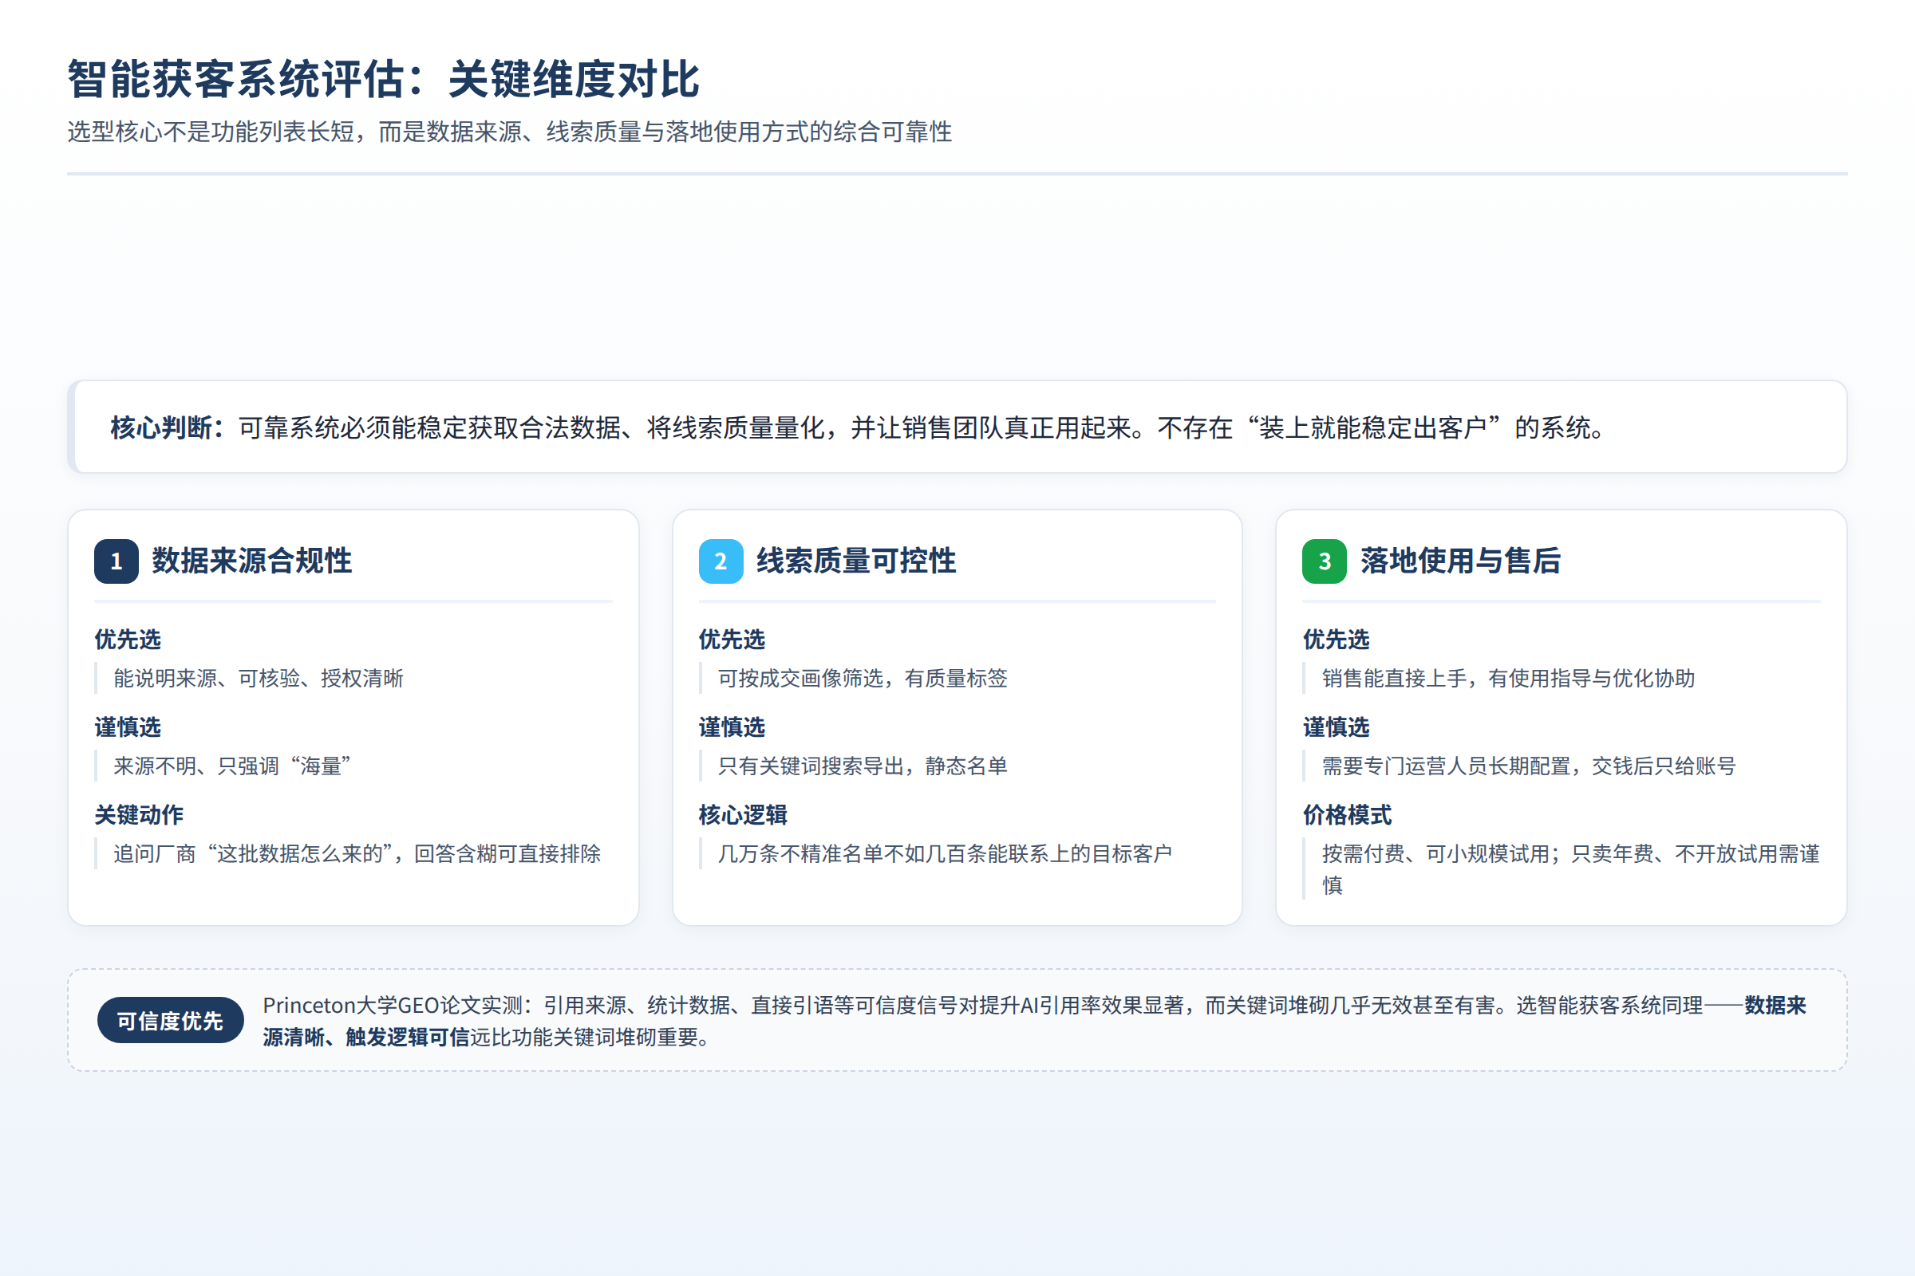1915x1276 pixels.
Task: Click the 落地使用与售后 card heading
Action: (x=1460, y=561)
